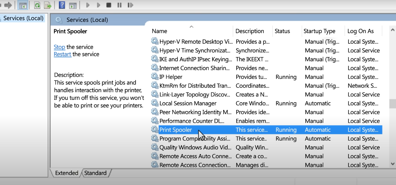The image size is (396, 185).
Task: Click Automatic startup type in Print Spooler row
Action: tap(318, 130)
